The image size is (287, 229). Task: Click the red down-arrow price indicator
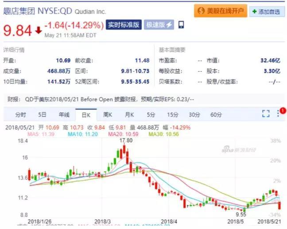click(x=39, y=30)
